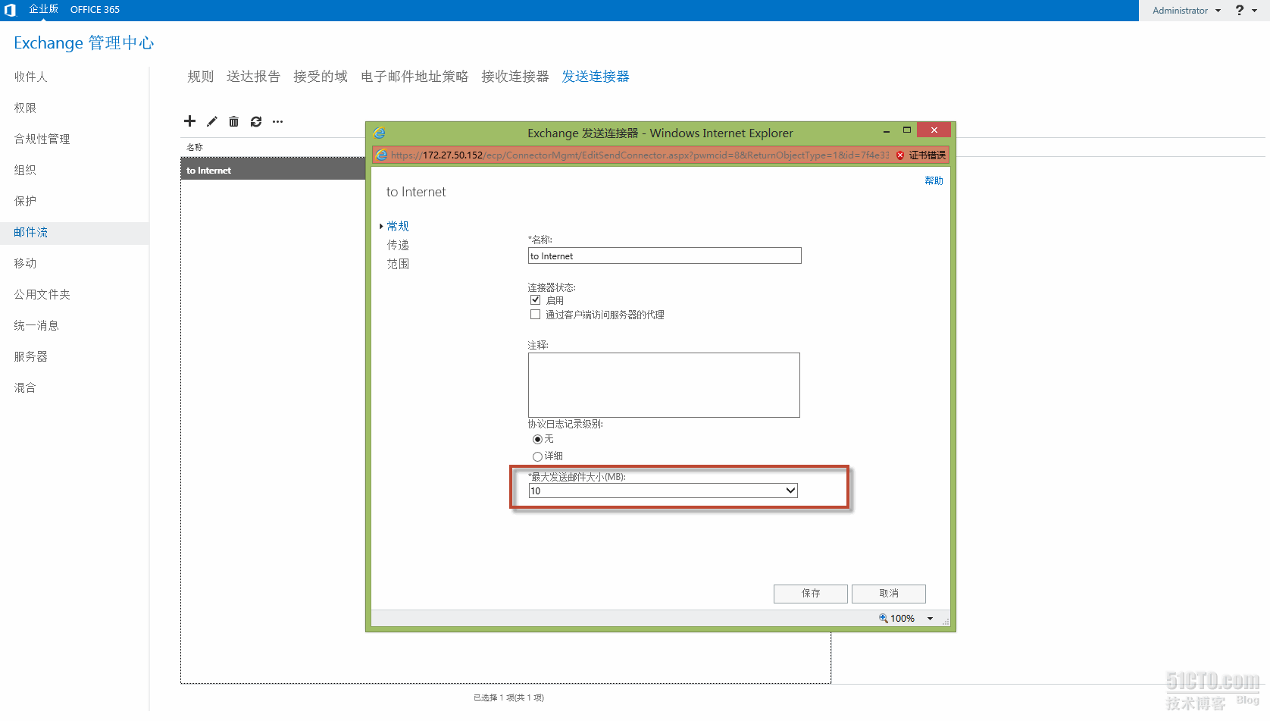Go to 公用文件夹 in sidebar
Viewport: 1270px width, 721px height.
42,294
